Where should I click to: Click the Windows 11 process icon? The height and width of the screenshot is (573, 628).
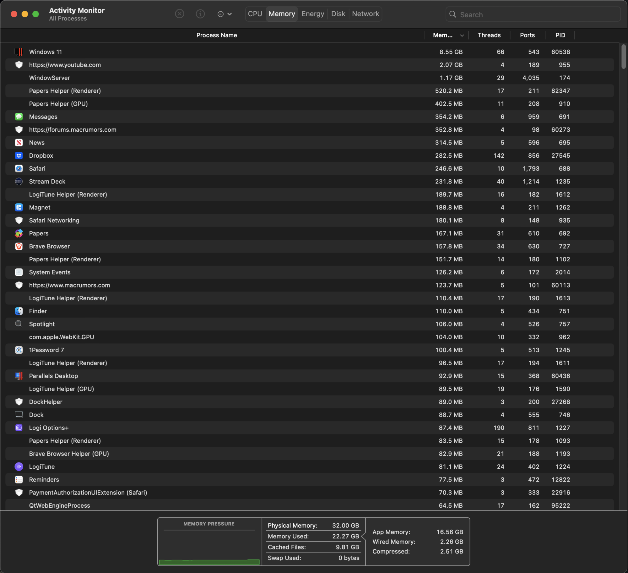[x=19, y=52]
